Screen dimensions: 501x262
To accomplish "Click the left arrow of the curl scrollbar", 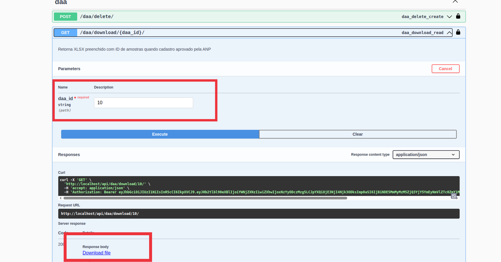I will [60, 198].
